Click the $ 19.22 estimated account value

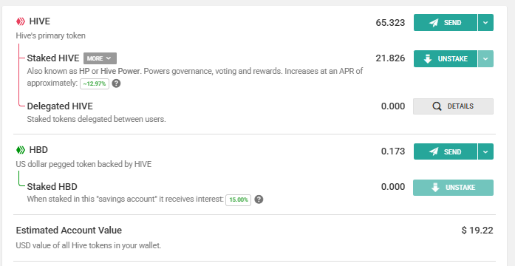477,231
